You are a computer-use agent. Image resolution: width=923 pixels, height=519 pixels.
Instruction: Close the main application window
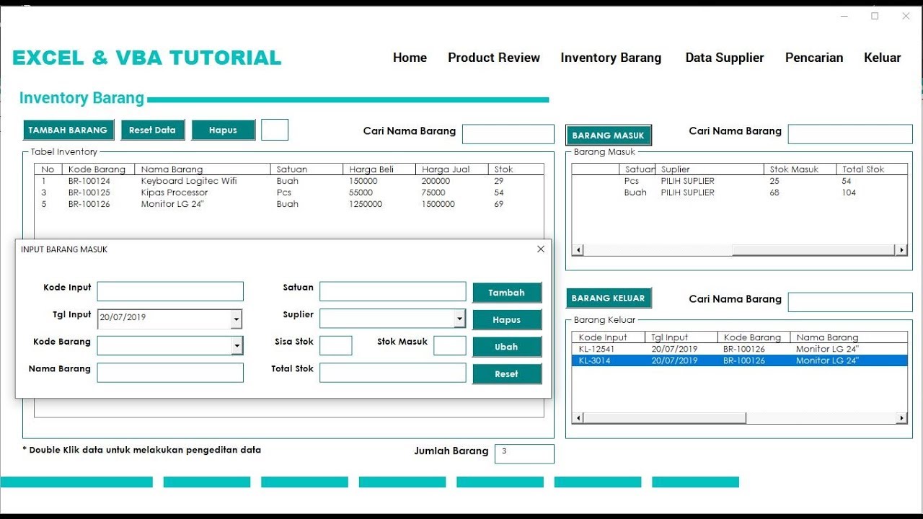(x=906, y=16)
